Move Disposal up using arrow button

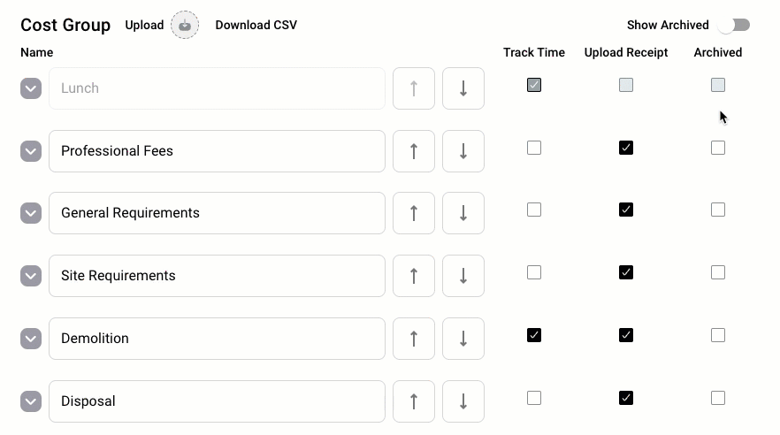click(x=413, y=401)
